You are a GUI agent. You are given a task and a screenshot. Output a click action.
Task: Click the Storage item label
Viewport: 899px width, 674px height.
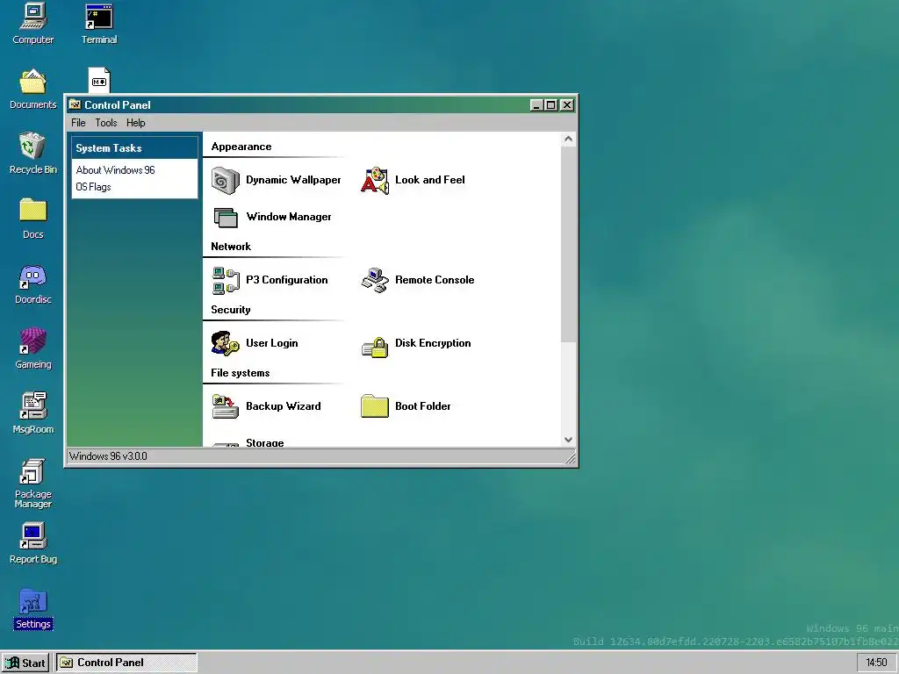pos(265,442)
